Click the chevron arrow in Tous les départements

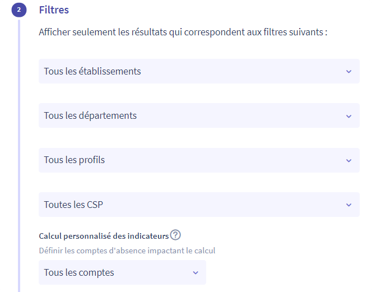(348, 116)
